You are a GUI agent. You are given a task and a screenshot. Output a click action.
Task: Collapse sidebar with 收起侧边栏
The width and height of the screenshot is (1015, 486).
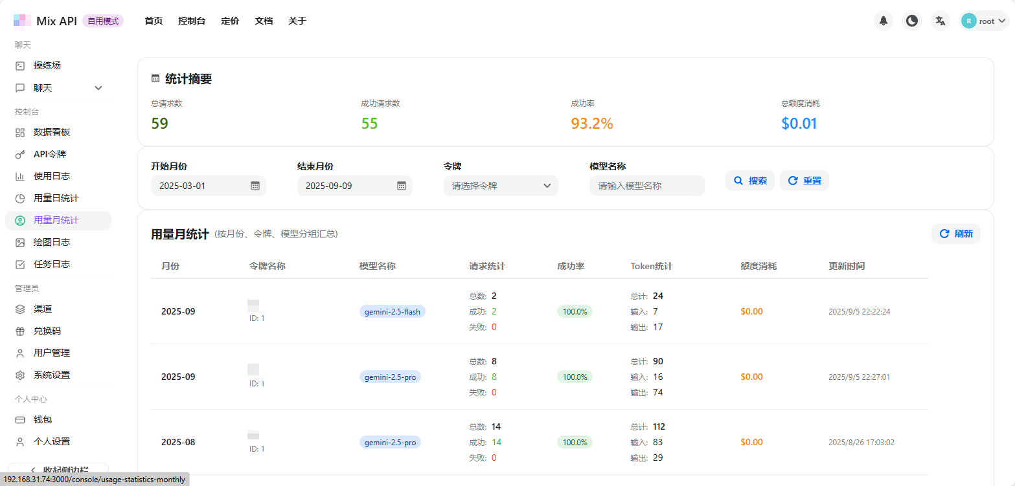[x=58, y=470]
